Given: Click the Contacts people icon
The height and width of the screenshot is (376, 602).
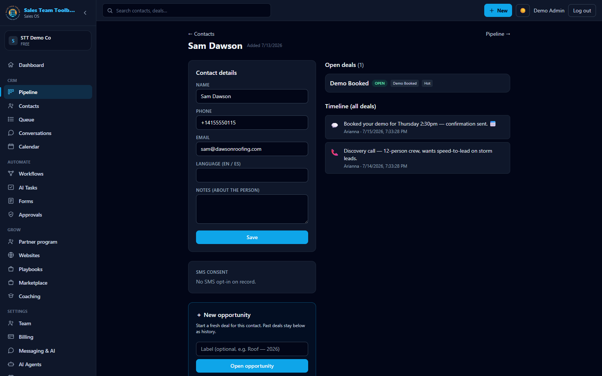Looking at the screenshot, I should tap(11, 106).
